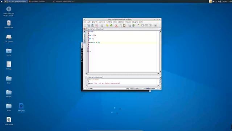Click the lower Fishing pane horizontal scrollbar
232x131 pixels.
click(123, 86)
